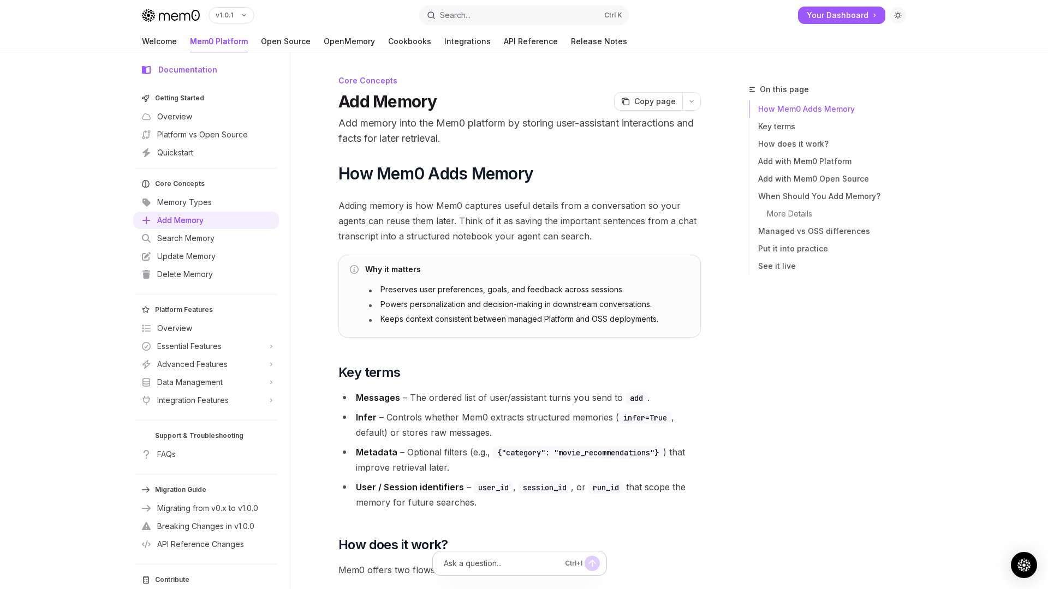The height and width of the screenshot is (589, 1048).
Task: Go to Update Memory page
Action: (186, 256)
